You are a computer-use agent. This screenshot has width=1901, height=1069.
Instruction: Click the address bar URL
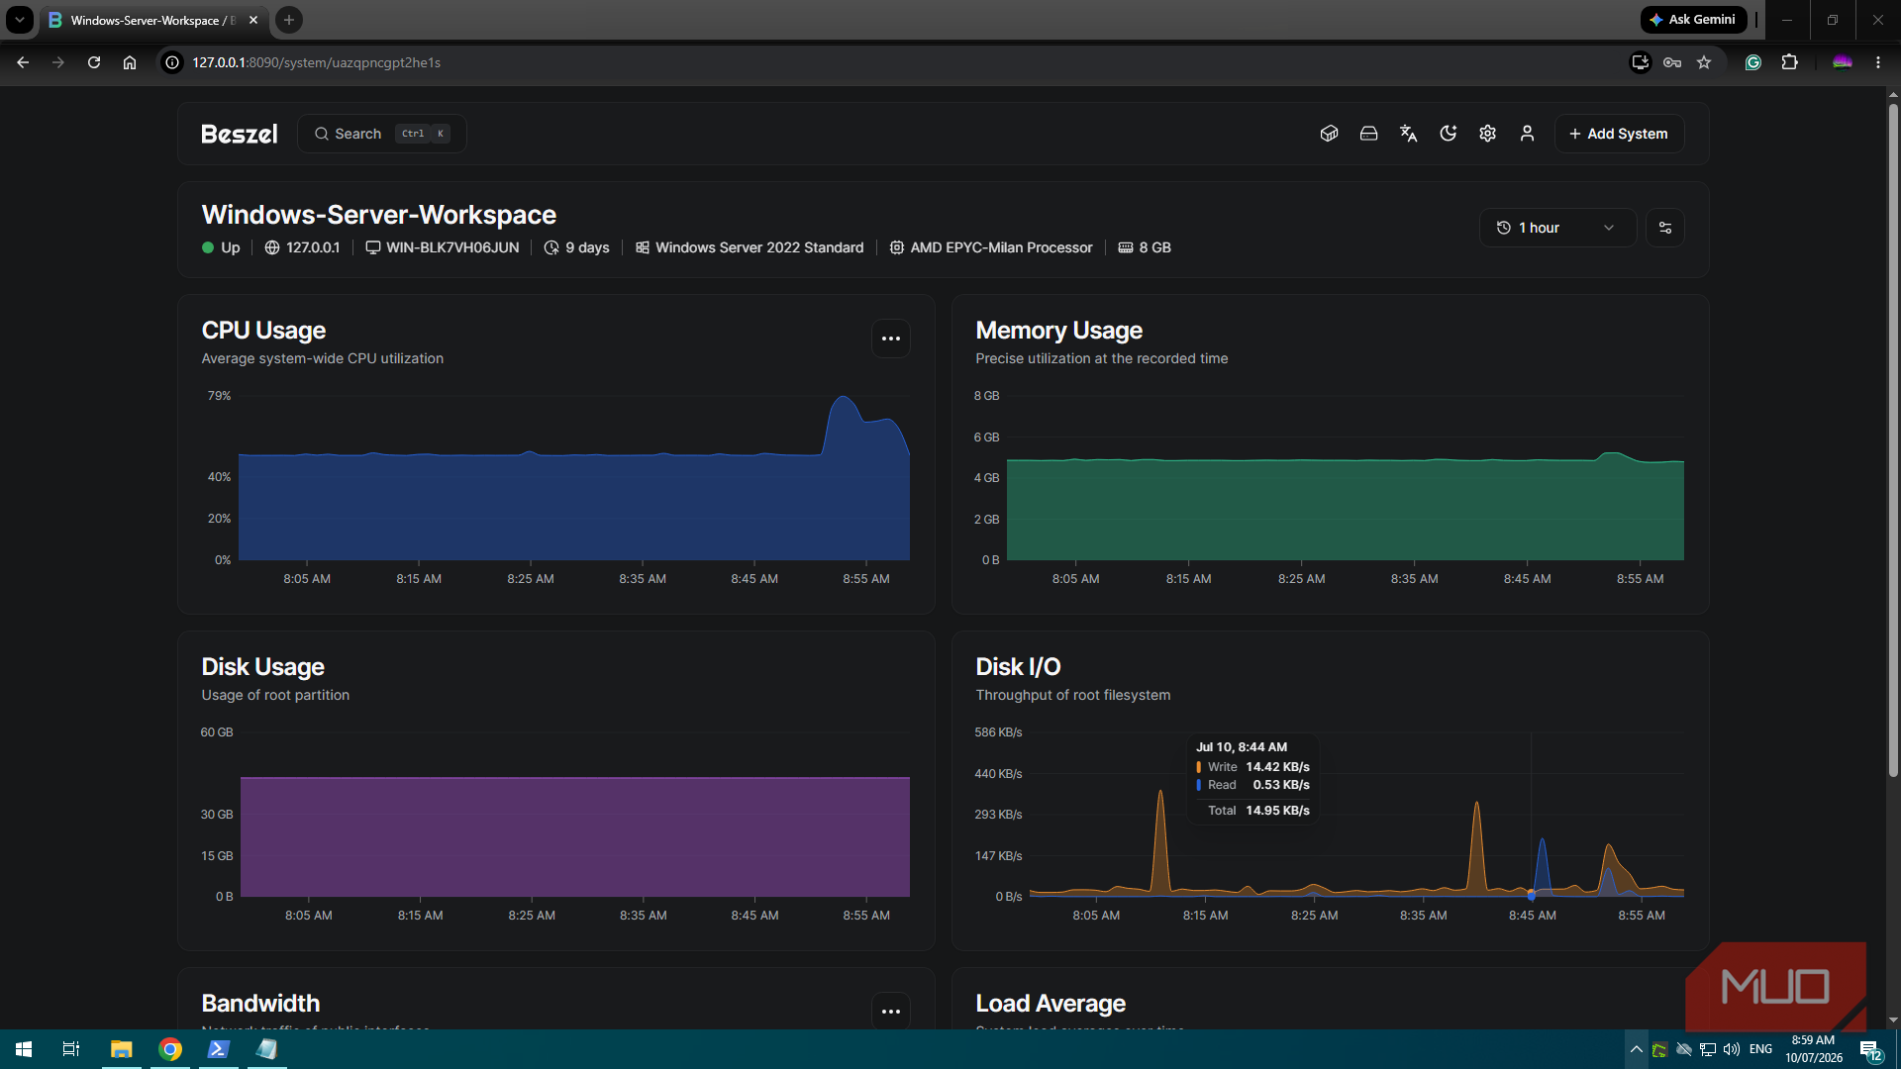(x=316, y=62)
